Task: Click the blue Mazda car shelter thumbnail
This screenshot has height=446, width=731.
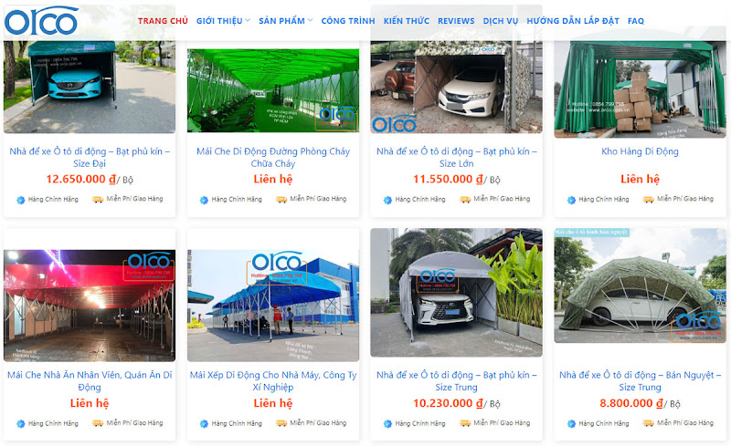Action: 90,87
